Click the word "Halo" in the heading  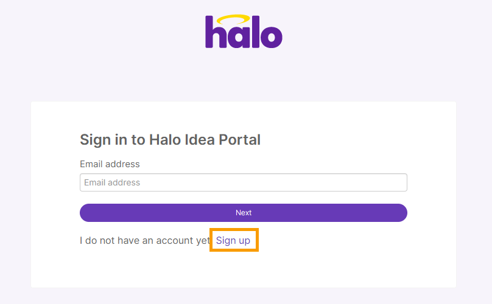tap(165, 140)
